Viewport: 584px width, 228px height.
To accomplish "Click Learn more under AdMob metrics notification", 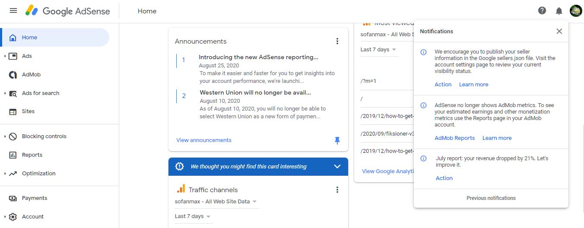I will pyautogui.click(x=497, y=138).
